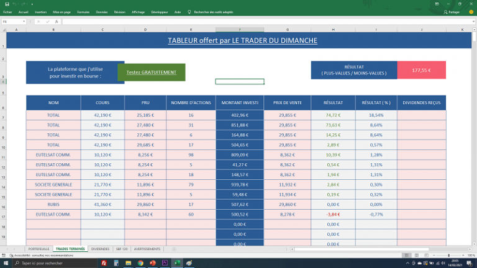Switch to the DIVIDENDES sheet tab
The width and height of the screenshot is (477, 268).
(100, 249)
